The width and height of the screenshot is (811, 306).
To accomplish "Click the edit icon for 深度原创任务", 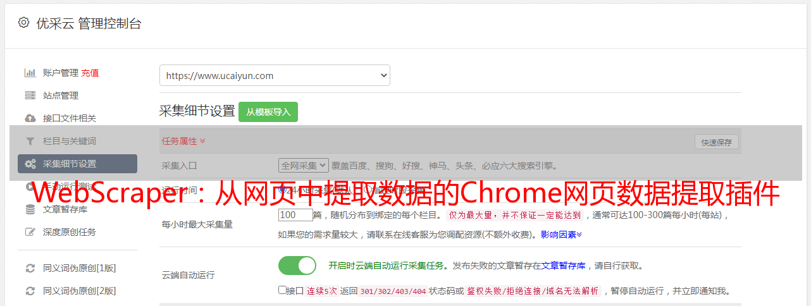I will click(30, 232).
